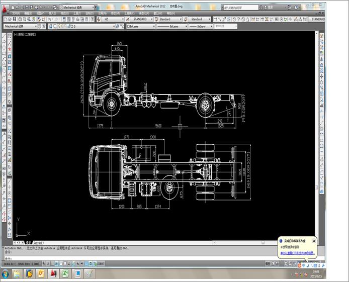The height and width of the screenshot is (282, 349).
Task: Switch to the Layout1 tab
Action: (38, 243)
